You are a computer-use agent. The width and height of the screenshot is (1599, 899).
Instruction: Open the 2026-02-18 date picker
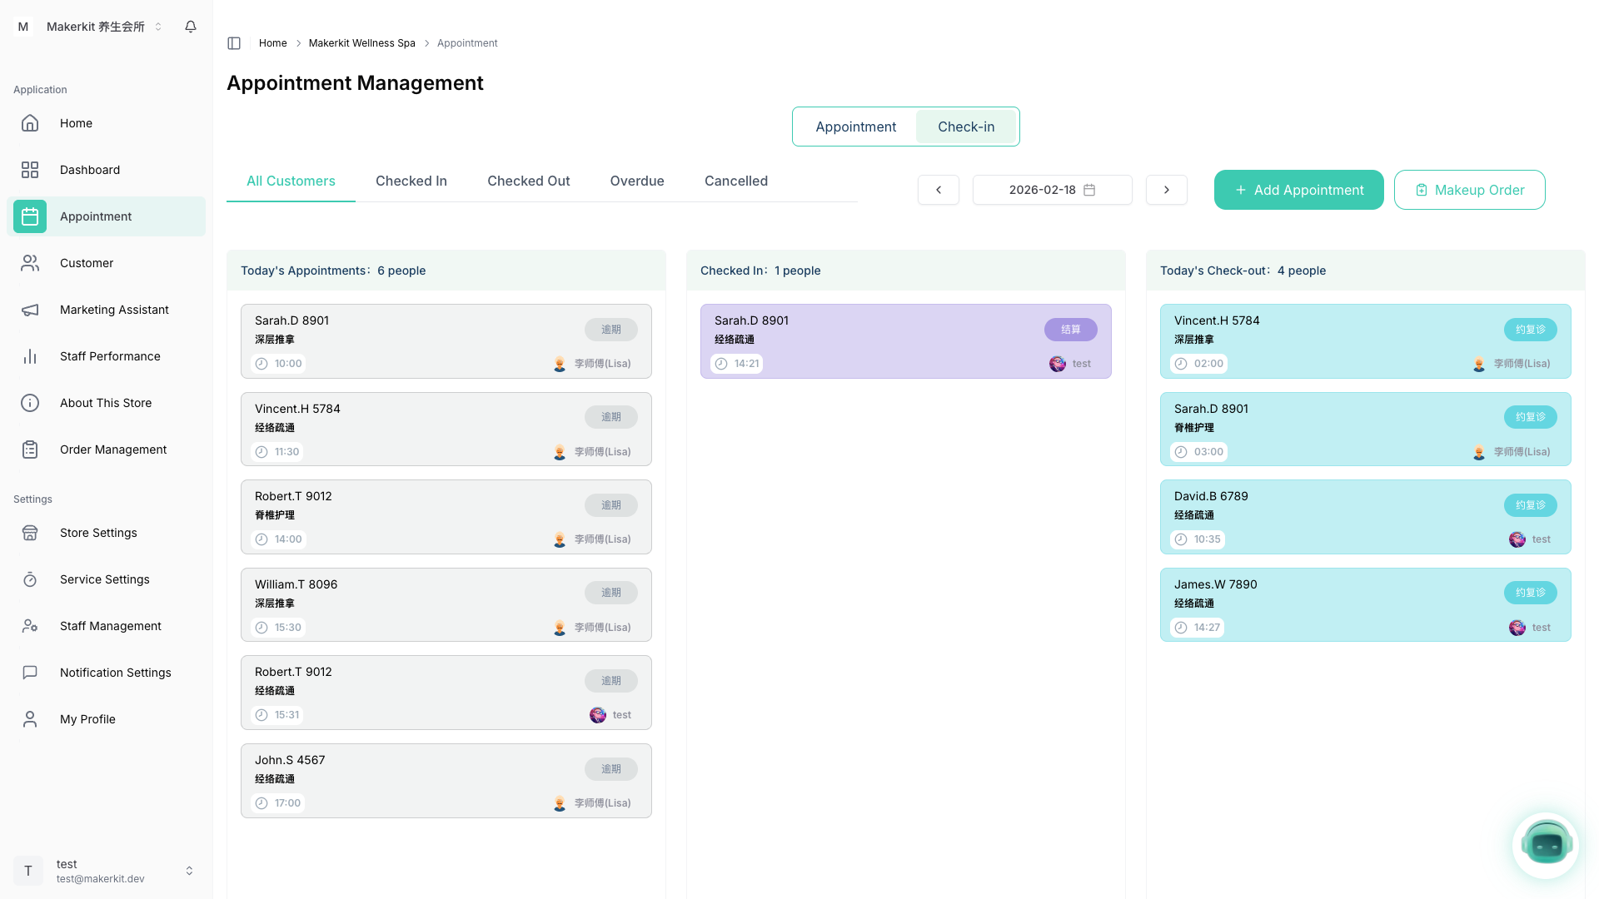1052,190
